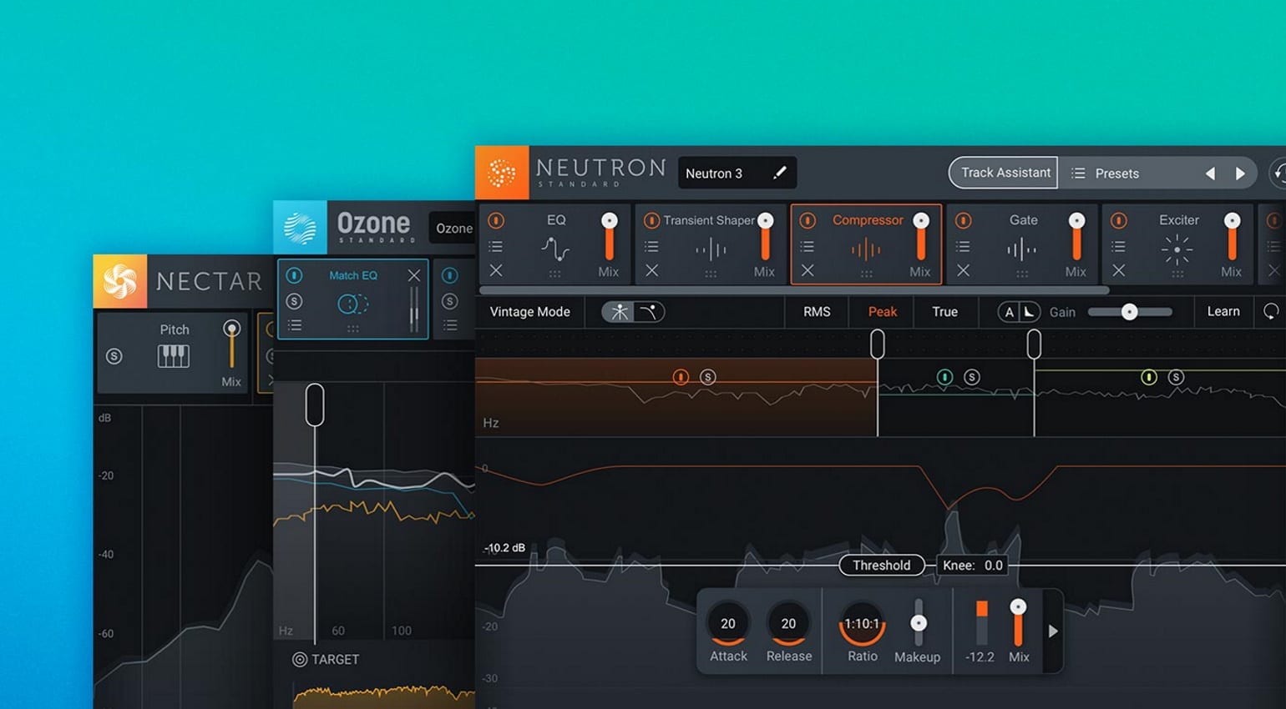1286x709 pixels.
Task: Select the EQ module curve icon
Action: click(555, 249)
